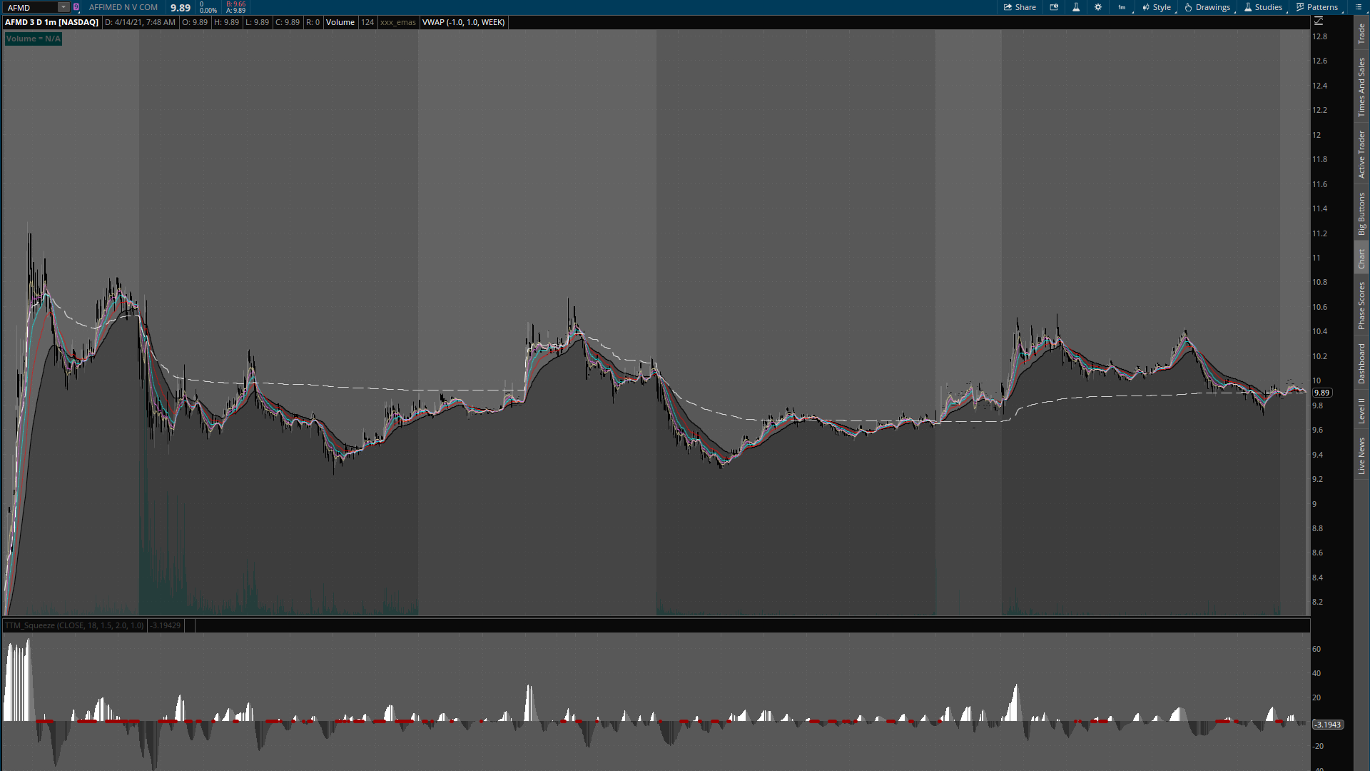Click the chart alert notification icon
This screenshot has width=1370, height=771.
(x=1054, y=7)
